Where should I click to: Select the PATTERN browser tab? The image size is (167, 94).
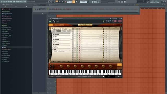(x=64, y=31)
